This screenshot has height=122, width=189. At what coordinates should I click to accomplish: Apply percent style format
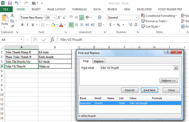tap(118, 25)
